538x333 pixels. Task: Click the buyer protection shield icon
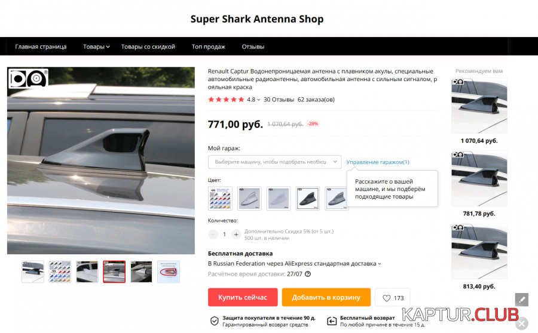(x=215, y=321)
